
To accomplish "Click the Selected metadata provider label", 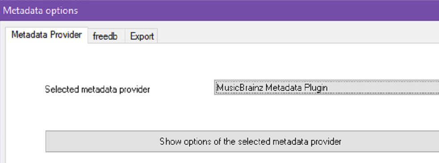I will coord(97,90).
